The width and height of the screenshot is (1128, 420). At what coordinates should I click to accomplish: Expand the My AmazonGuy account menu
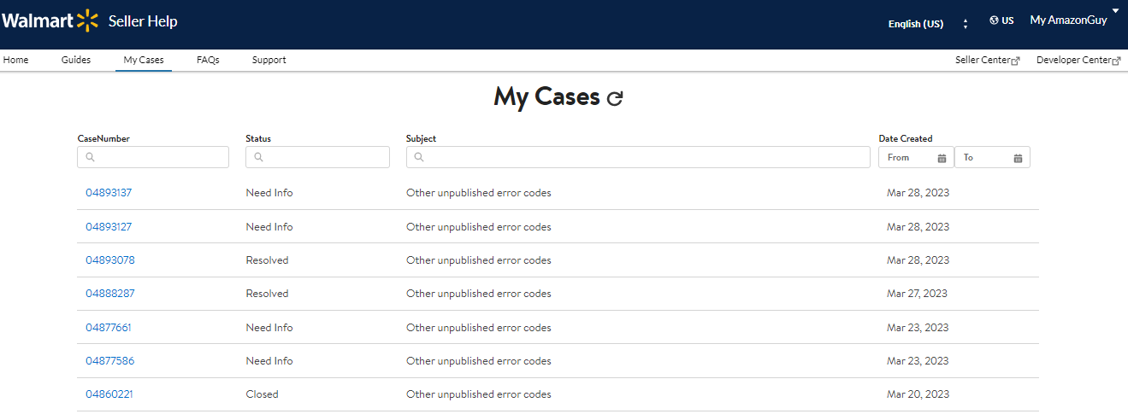point(1115,10)
